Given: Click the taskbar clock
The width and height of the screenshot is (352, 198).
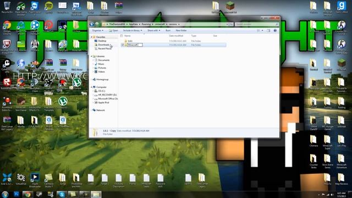Looking at the screenshot, I should tap(341, 194).
